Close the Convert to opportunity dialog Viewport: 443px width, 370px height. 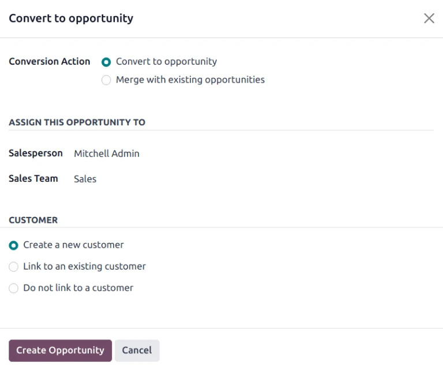click(429, 18)
